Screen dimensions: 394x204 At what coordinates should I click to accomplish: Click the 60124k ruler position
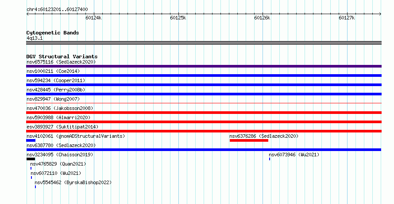tap(93, 18)
